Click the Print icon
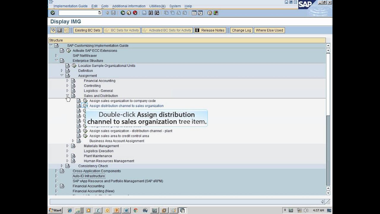380x214 pixels. (x=144, y=13)
